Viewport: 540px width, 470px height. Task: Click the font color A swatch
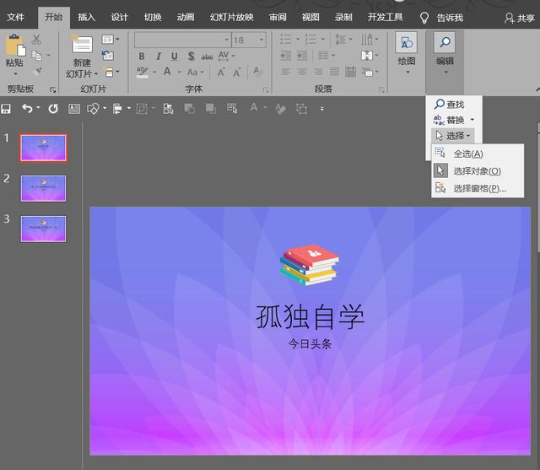click(x=167, y=72)
